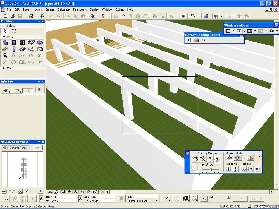The width and height of the screenshot is (279, 209).
Task: Select the Object chair tool
Action: click(x=5, y=56)
